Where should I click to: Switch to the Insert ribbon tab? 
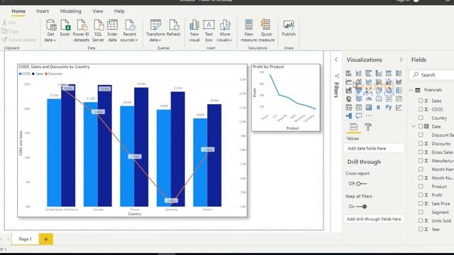pos(43,11)
